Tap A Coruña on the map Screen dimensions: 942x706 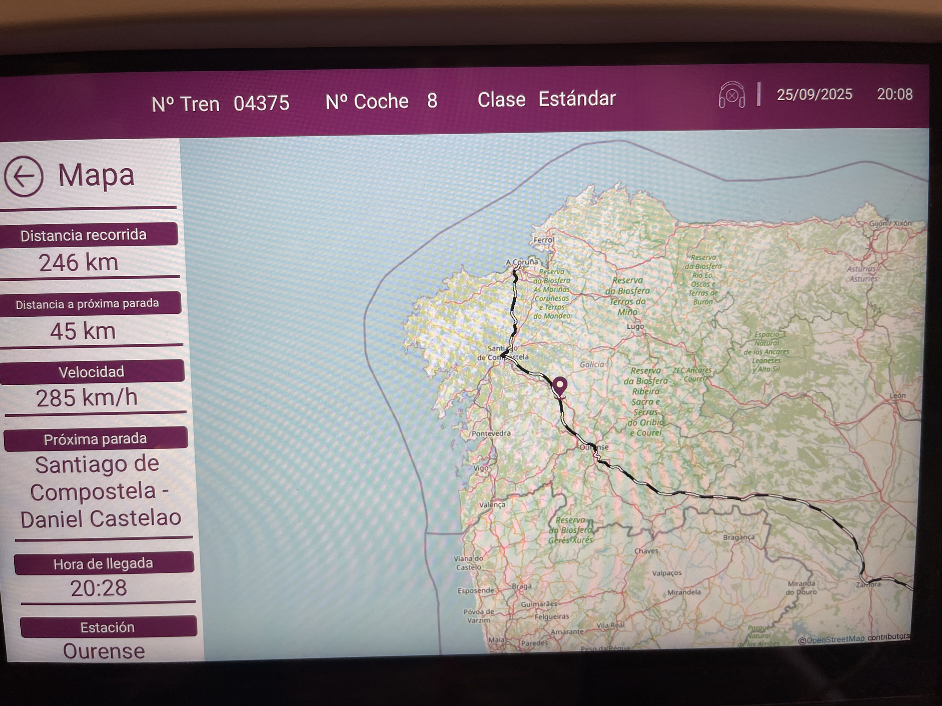(522, 262)
